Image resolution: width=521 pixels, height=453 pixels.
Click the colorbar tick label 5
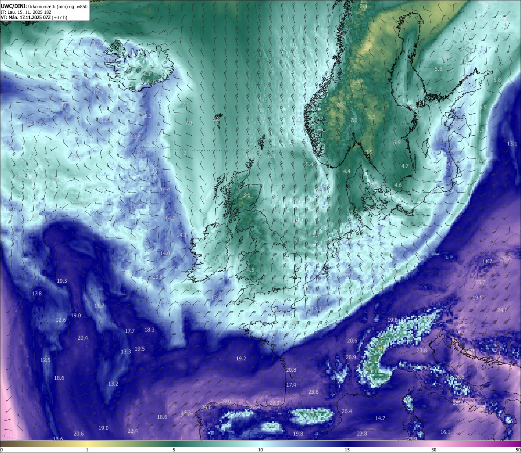(174, 450)
